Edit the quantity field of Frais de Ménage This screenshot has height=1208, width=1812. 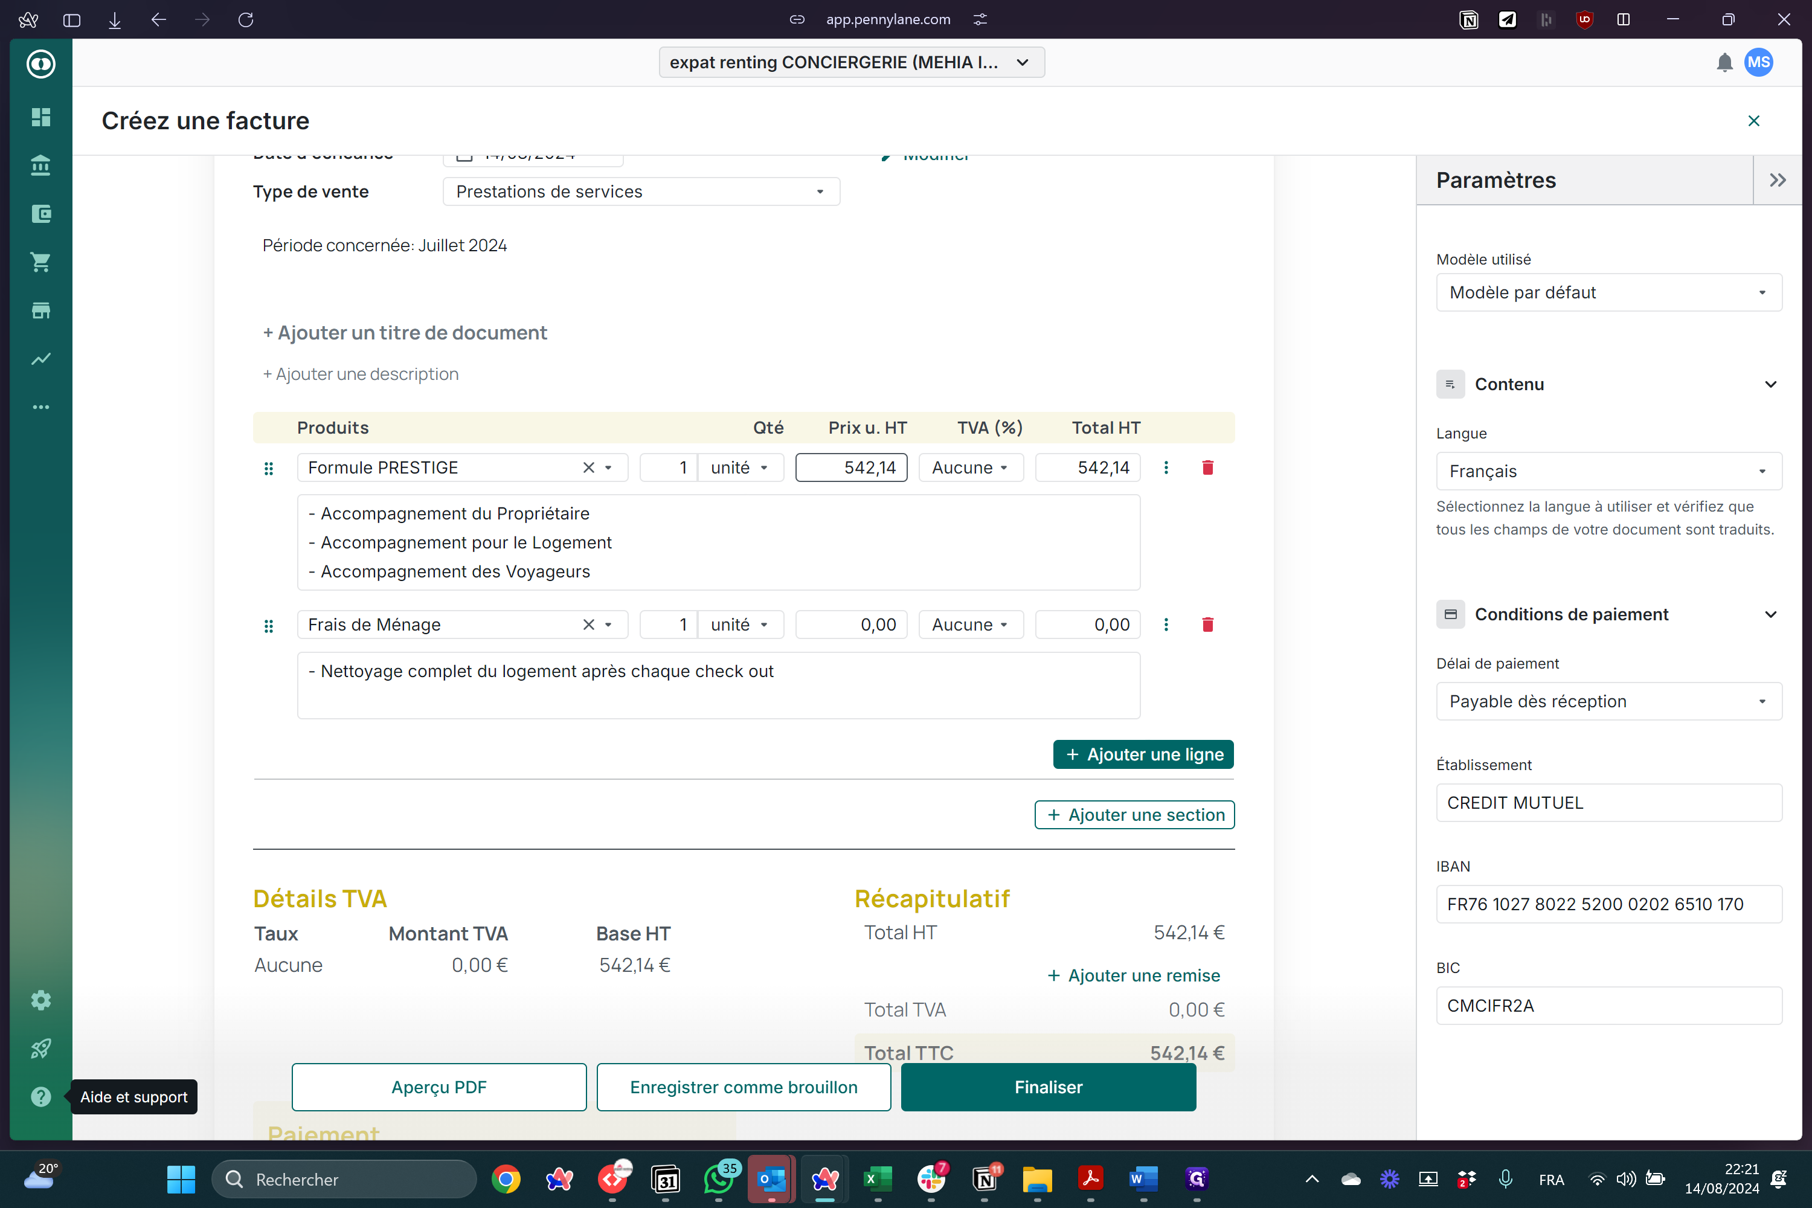[669, 625]
